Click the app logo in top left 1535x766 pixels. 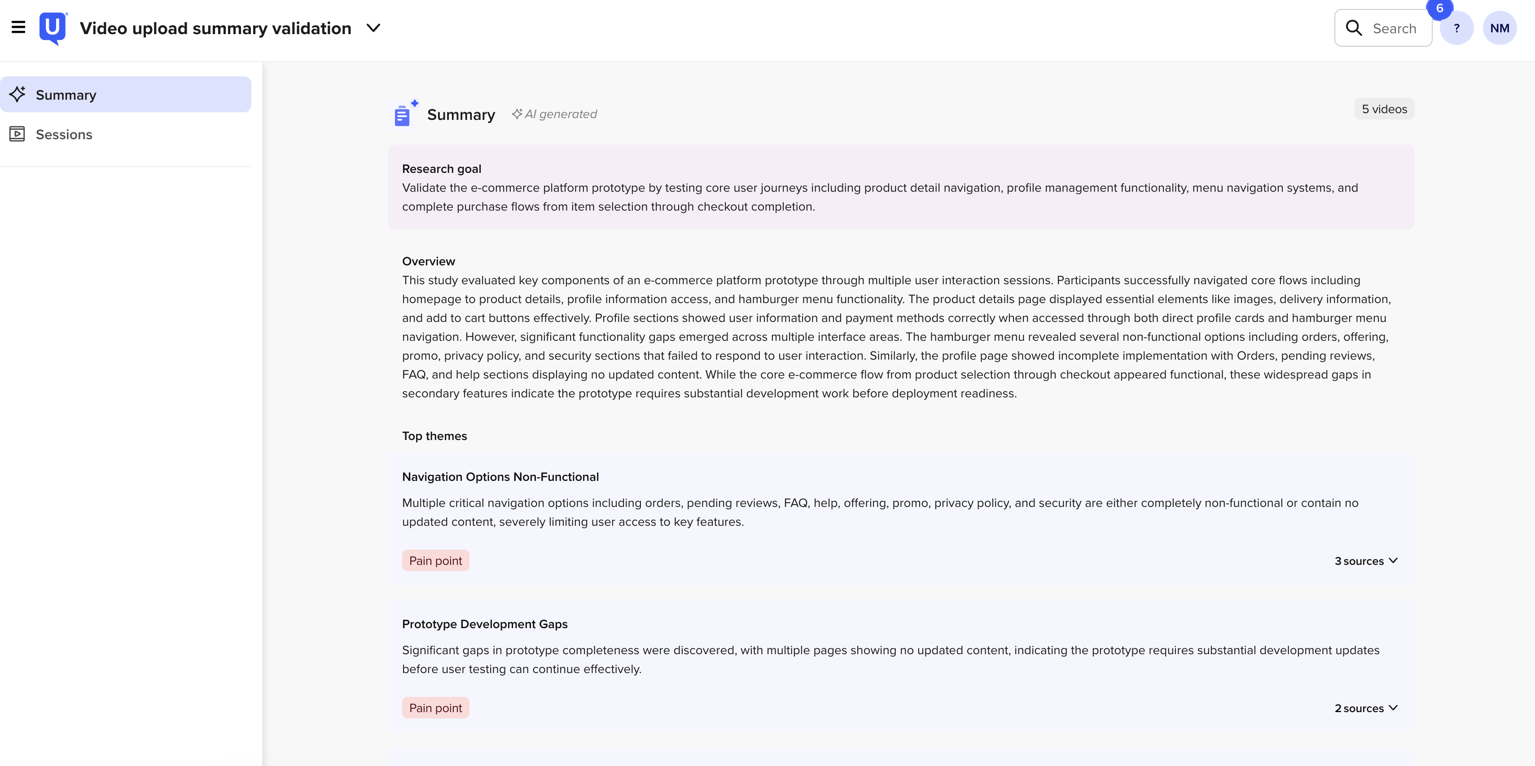click(53, 27)
